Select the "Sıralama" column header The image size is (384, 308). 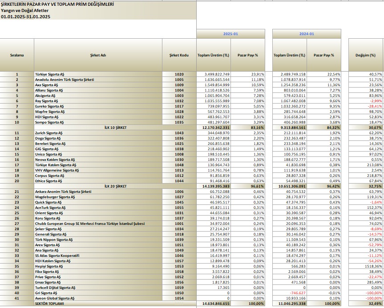[x=17, y=55]
